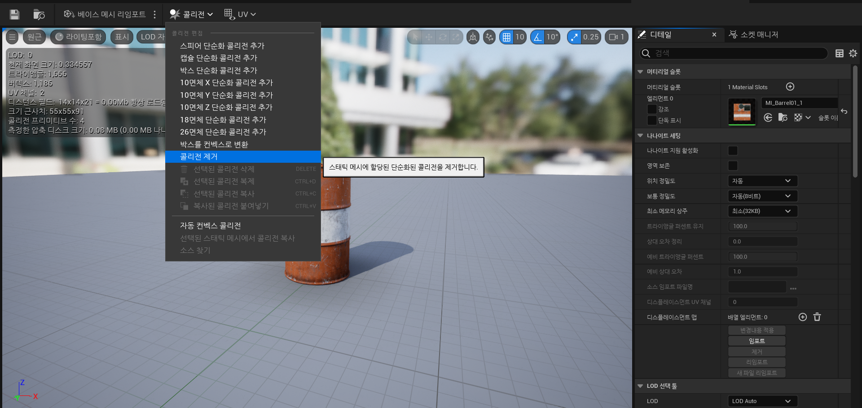
Task: Open the material checkerboard options dropdown
Action: tap(802, 117)
